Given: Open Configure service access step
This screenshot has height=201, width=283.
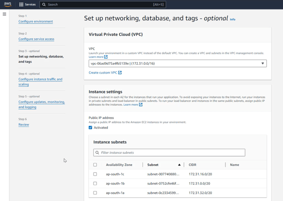Looking at the screenshot, I should tap(36, 39).
